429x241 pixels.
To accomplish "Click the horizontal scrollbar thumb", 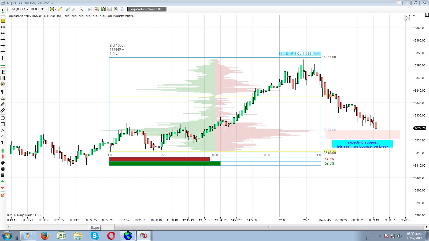I will point(269,227).
